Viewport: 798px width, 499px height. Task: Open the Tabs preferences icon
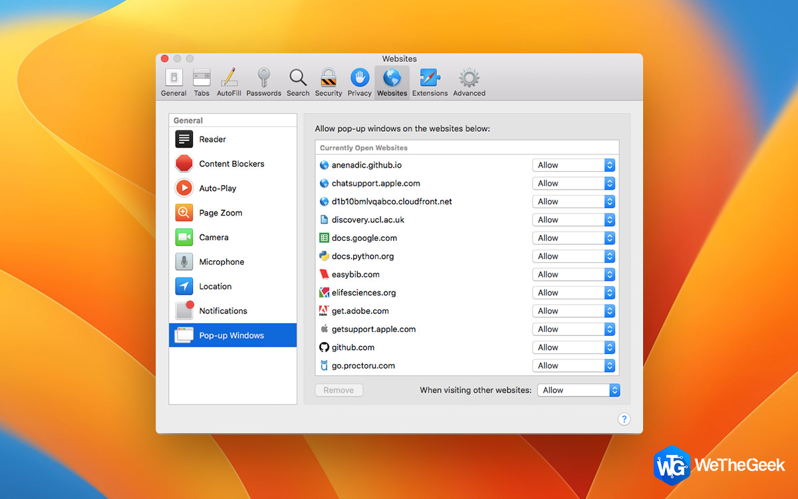[201, 77]
